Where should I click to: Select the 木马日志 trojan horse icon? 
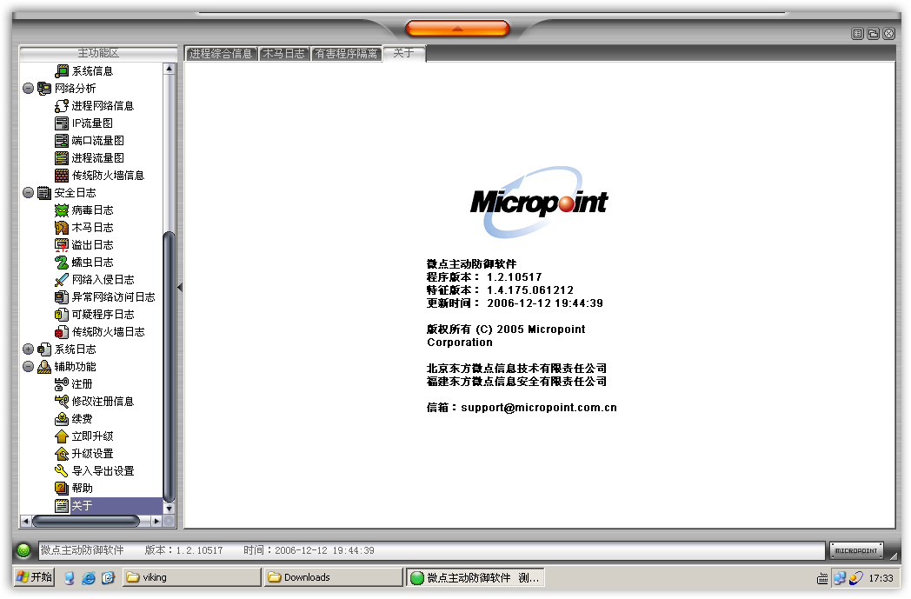pyautogui.click(x=62, y=228)
